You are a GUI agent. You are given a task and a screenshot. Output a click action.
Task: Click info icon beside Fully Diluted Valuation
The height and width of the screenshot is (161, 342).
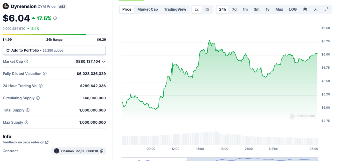click(x=45, y=74)
